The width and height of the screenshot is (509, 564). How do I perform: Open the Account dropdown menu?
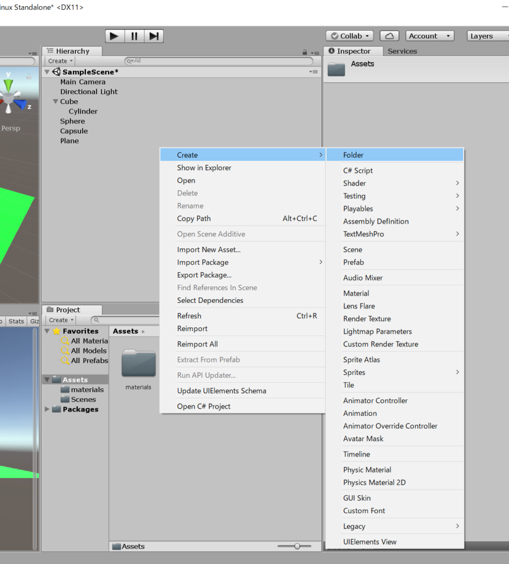pyautogui.click(x=430, y=36)
